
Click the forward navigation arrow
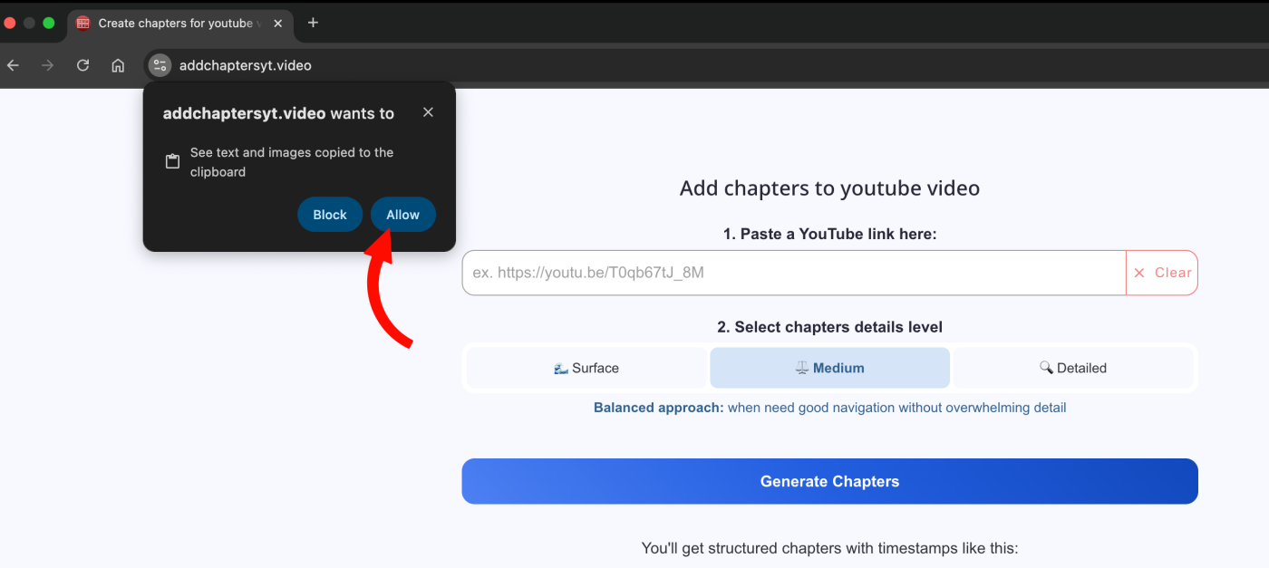(47, 65)
